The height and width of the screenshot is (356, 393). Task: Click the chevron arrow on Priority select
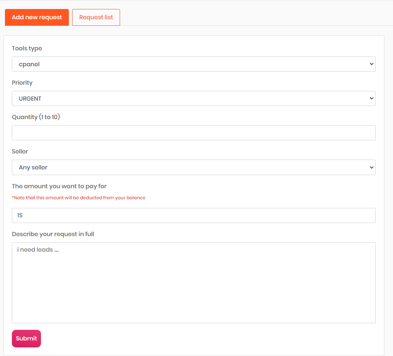[x=371, y=99]
